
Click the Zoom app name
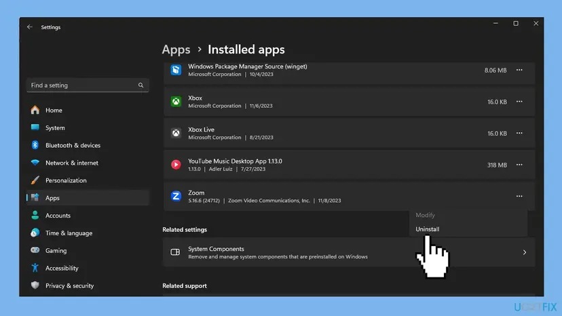pyautogui.click(x=196, y=193)
